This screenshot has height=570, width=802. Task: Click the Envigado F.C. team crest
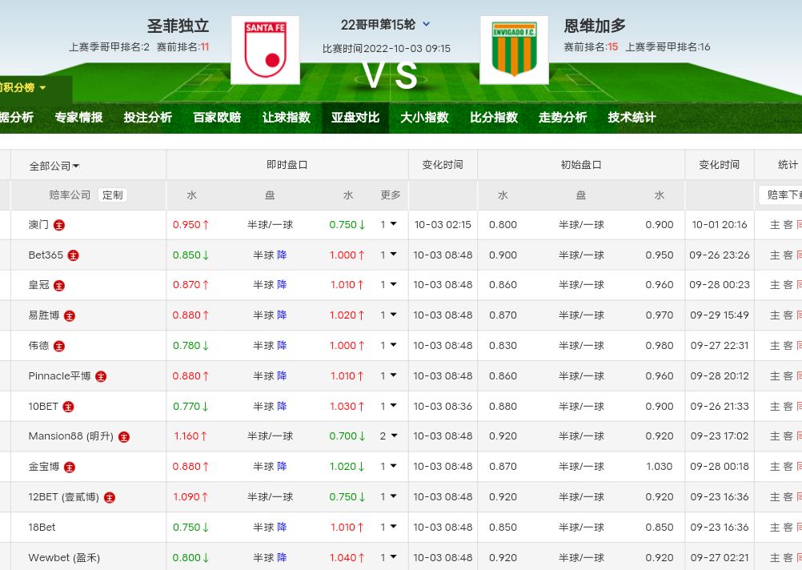(514, 50)
